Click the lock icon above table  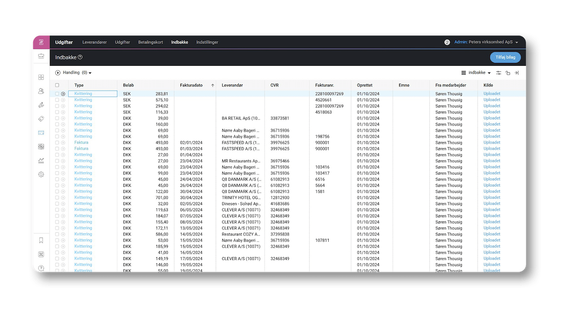click(x=508, y=73)
